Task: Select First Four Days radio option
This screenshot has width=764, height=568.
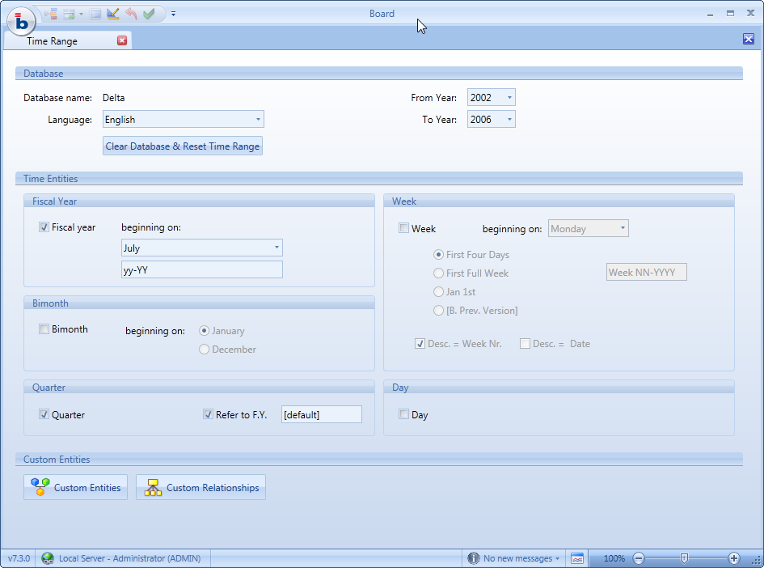Action: click(x=438, y=255)
